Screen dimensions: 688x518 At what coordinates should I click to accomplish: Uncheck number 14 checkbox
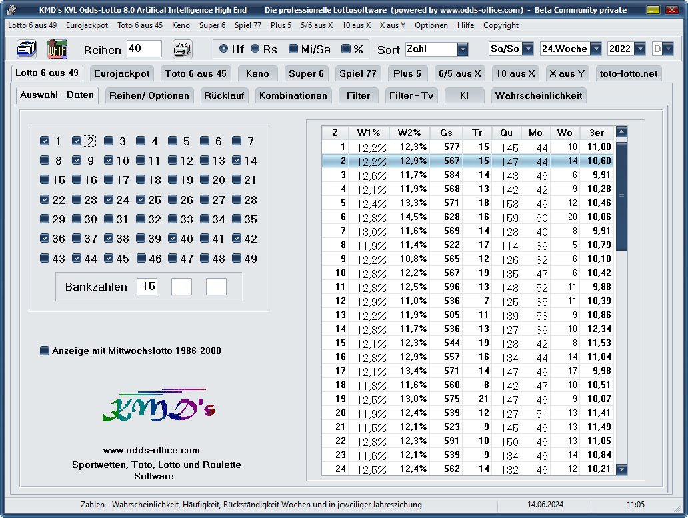pos(237,160)
